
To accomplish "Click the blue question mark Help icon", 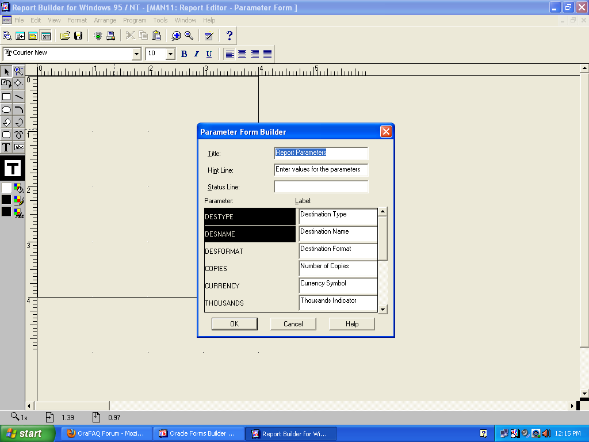I will [229, 36].
